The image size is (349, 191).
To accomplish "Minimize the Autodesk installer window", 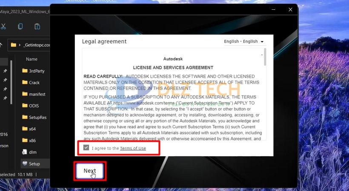I will 274,9.
